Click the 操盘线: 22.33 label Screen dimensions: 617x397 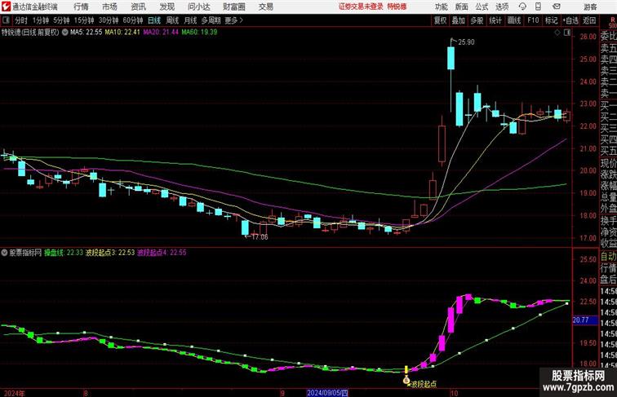click(x=64, y=253)
